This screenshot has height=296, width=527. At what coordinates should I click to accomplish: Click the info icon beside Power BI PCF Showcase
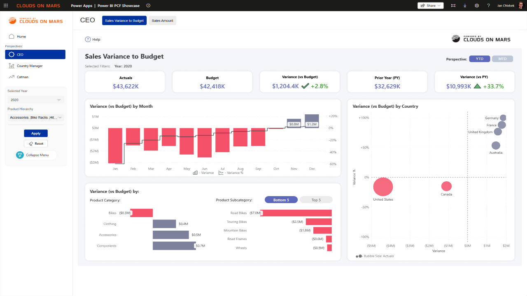point(148,6)
